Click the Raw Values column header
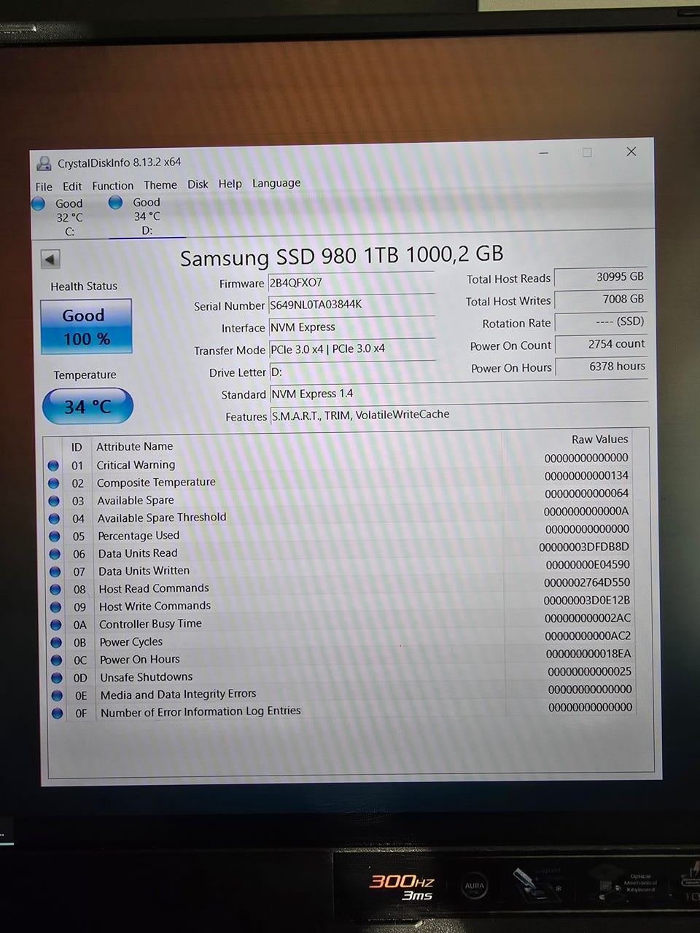The image size is (700, 933). 599,440
